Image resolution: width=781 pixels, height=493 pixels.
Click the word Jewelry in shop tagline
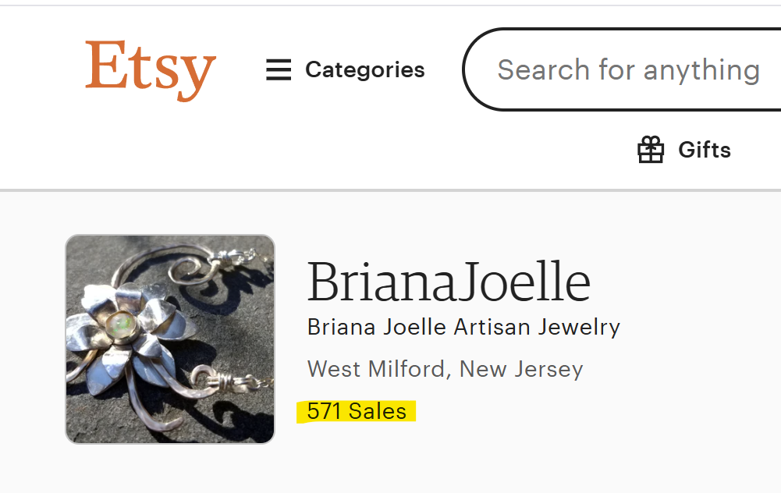pos(579,327)
